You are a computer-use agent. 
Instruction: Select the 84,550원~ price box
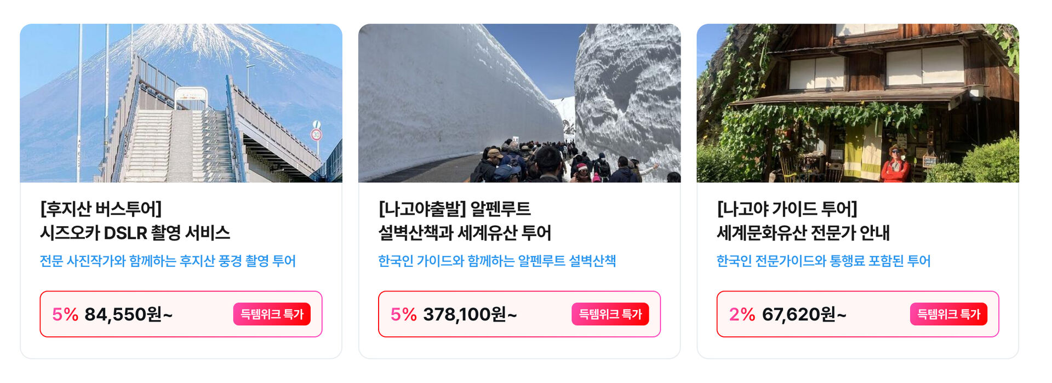tap(181, 314)
